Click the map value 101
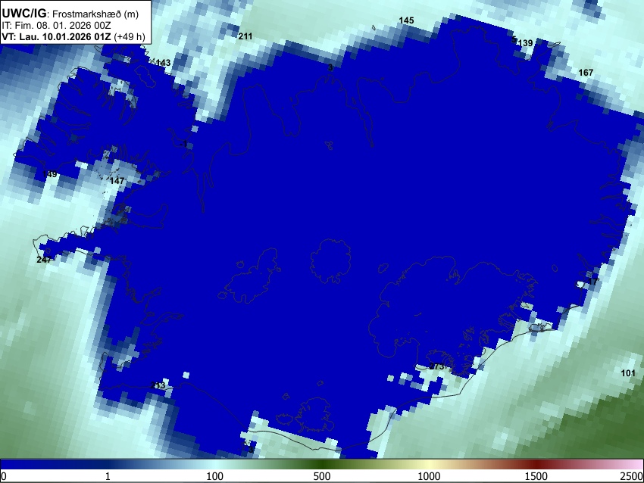The width and height of the screenshot is (644, 483). [627, 373]
